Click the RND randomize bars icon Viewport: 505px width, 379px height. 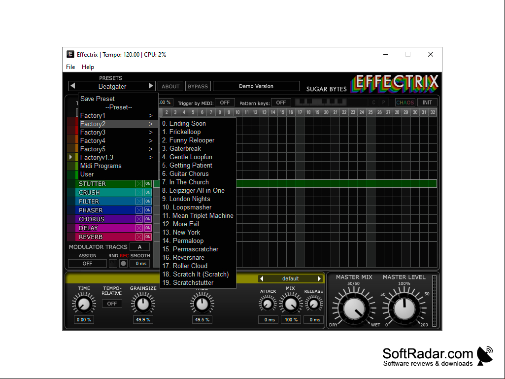point(113,264)
